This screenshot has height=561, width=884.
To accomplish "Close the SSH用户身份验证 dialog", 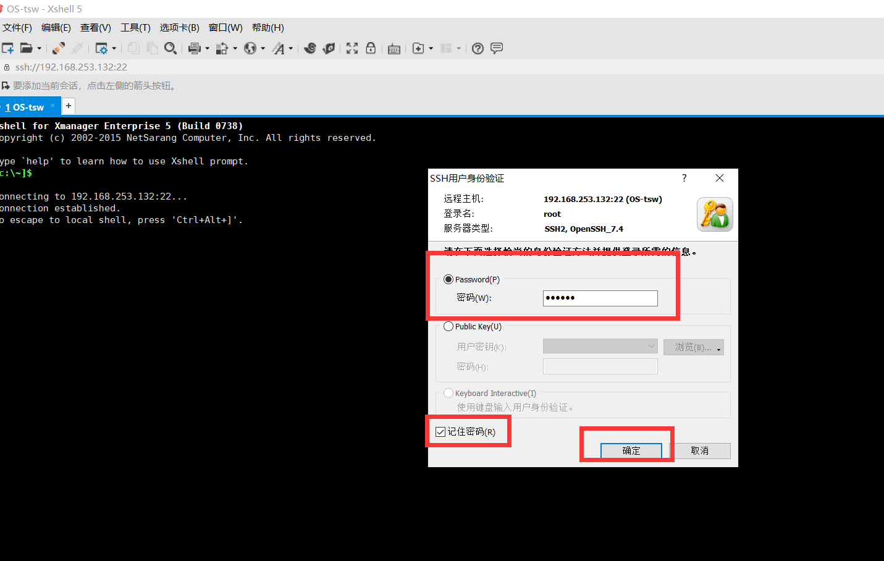I will click(x=720, y=178).
